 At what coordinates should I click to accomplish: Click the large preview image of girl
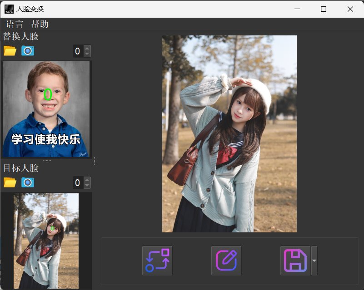tap(229, 134)
